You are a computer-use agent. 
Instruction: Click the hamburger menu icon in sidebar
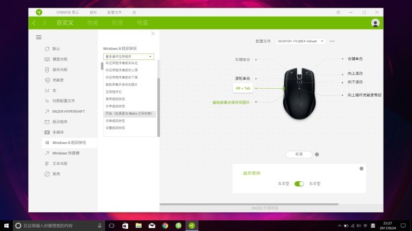39,37
